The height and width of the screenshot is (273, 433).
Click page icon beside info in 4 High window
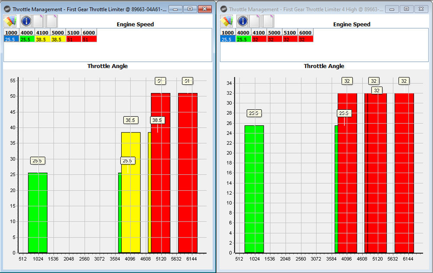tap(255, 21)
